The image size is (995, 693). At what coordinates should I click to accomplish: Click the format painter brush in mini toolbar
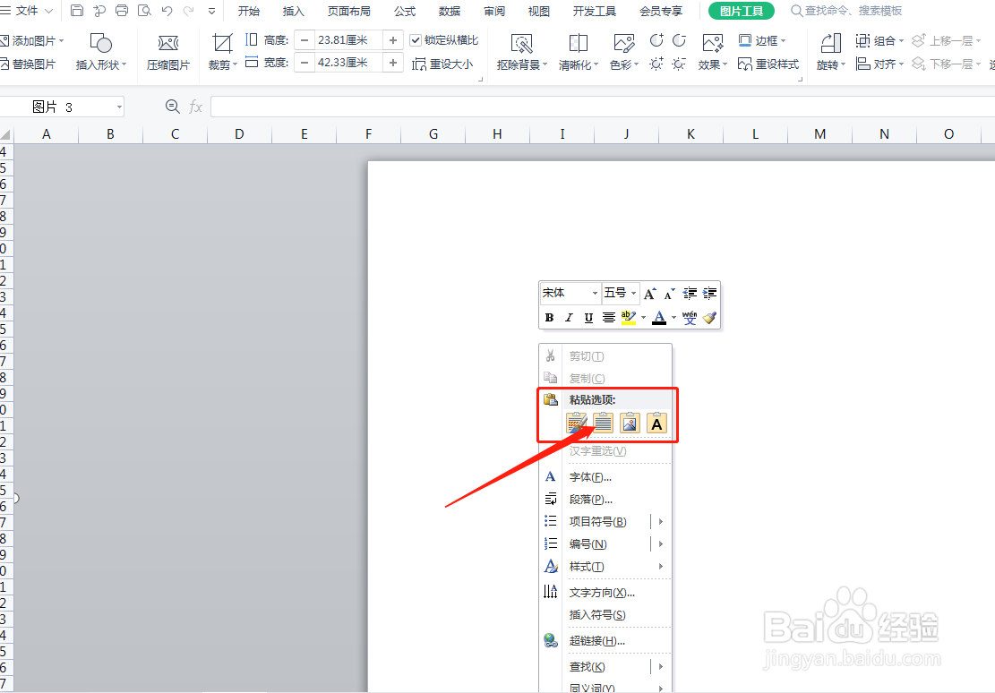pyautogui.click(x=709, y=317)
